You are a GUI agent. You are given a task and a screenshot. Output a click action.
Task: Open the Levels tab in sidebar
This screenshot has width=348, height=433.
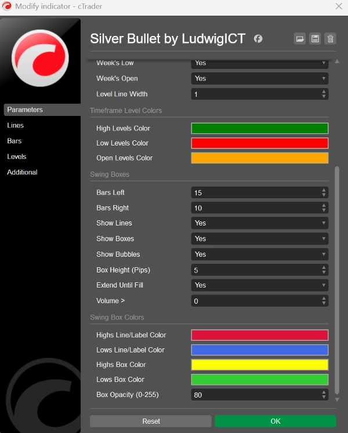17,157
